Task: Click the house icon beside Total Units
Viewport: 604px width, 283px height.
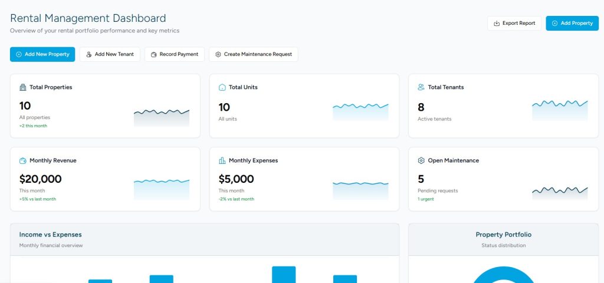Action: click(222, 87)
